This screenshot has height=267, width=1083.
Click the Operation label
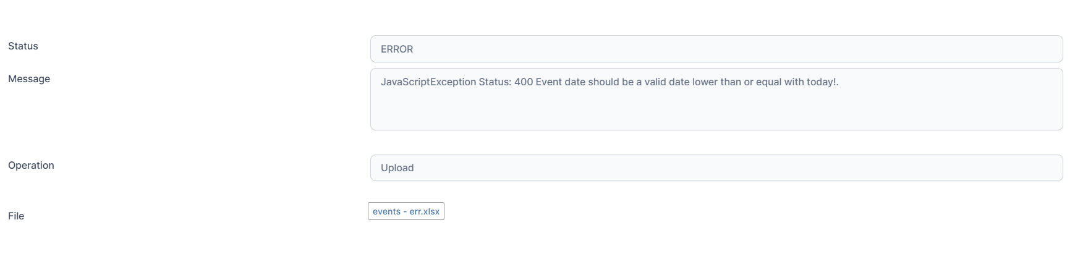coord(31,166)
